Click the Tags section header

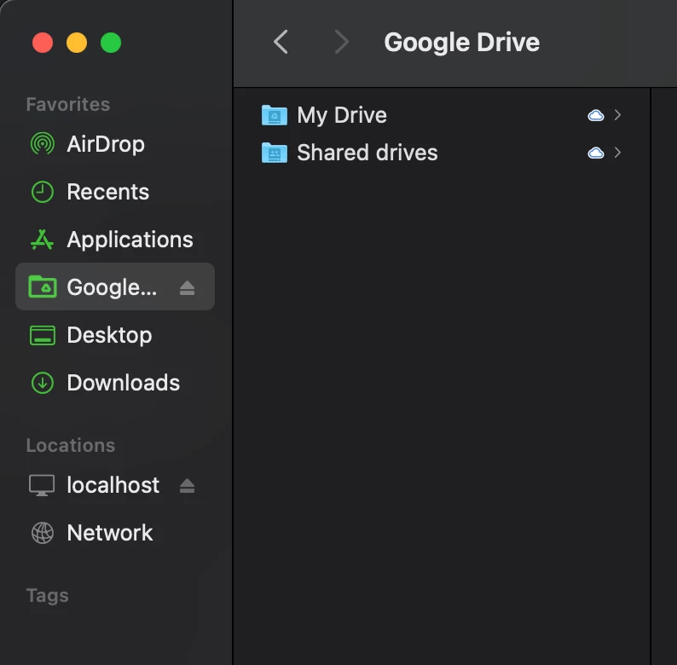click(47, 596)
